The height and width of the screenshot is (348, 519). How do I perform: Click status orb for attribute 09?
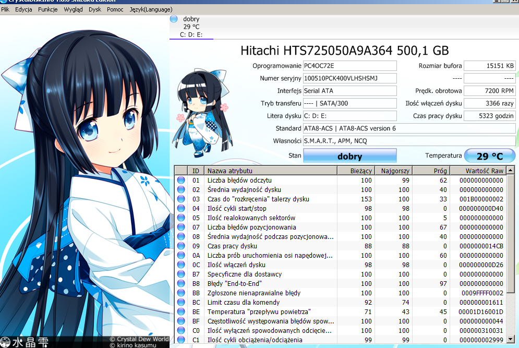click(x=180, y=246)
